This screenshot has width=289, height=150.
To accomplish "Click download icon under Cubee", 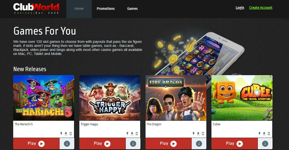I will [x=264, y=133].
